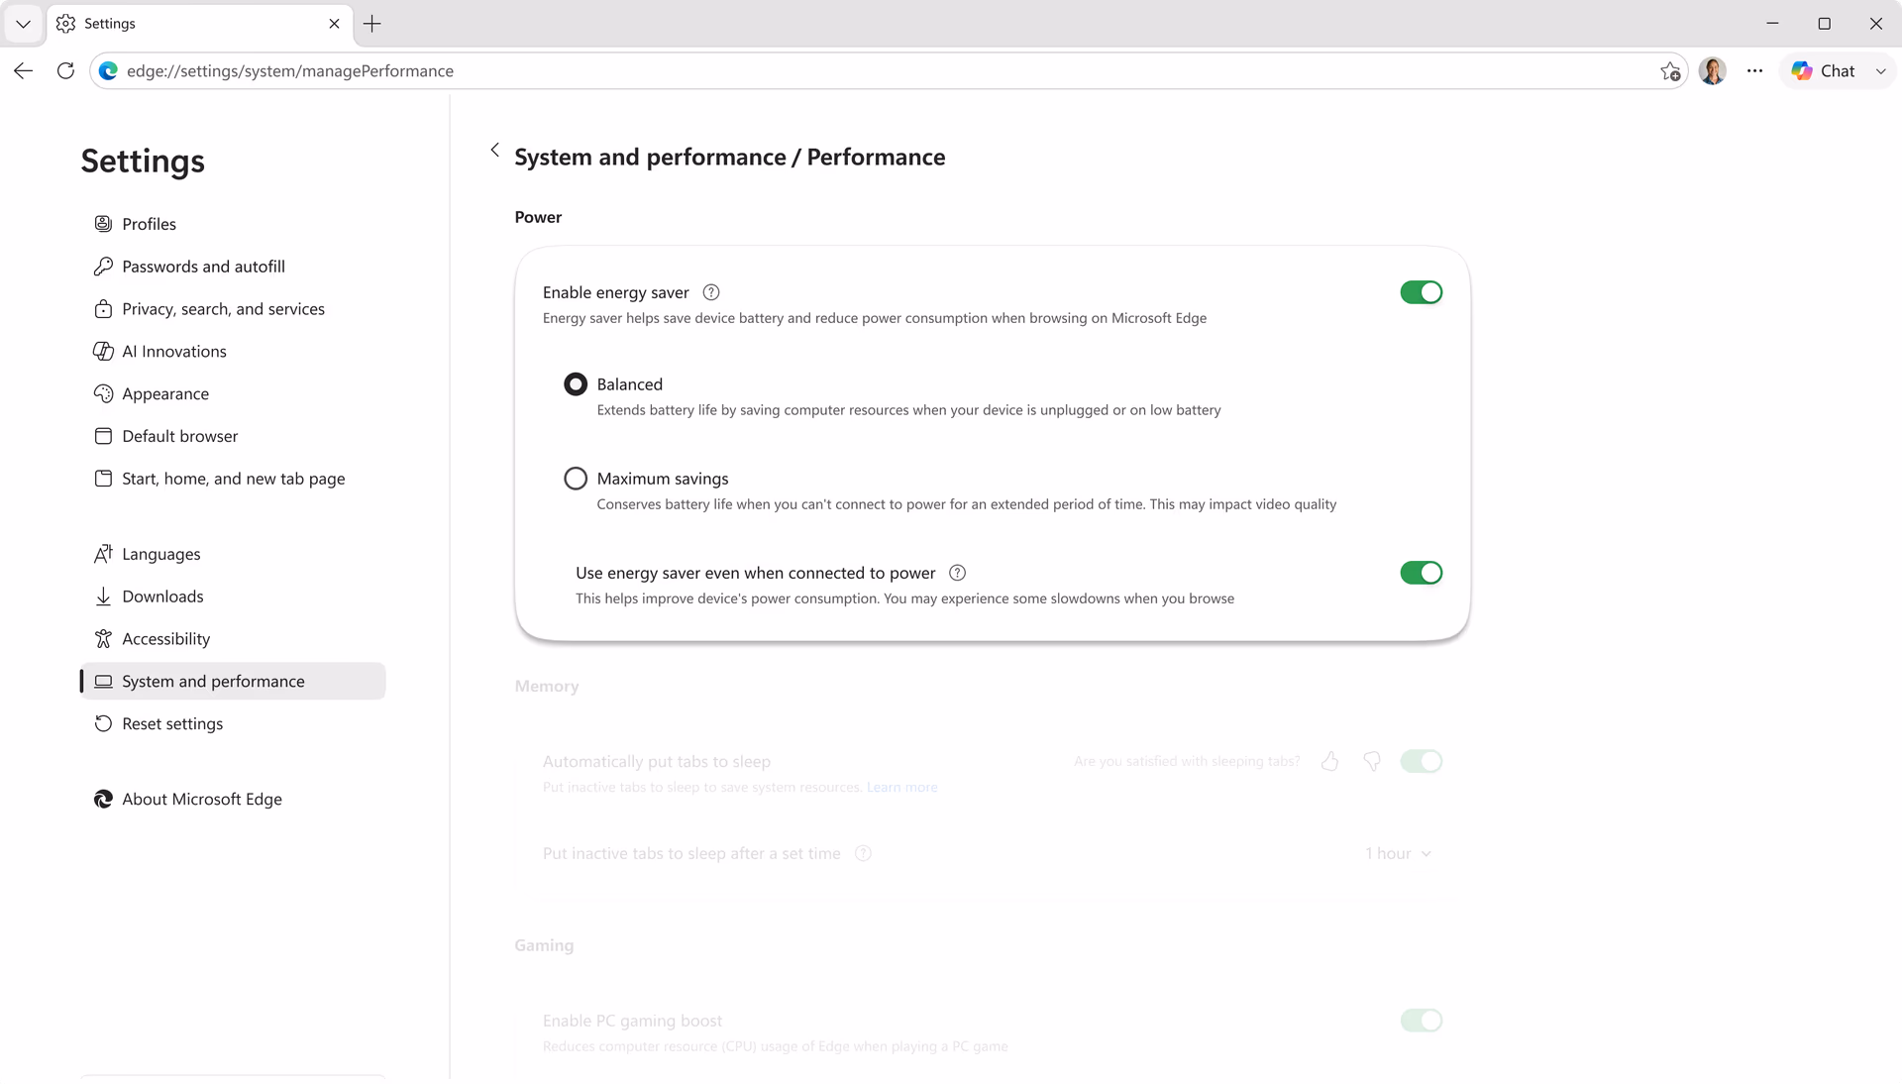Click the back arrow beside Performance heading

pos(494,151)
